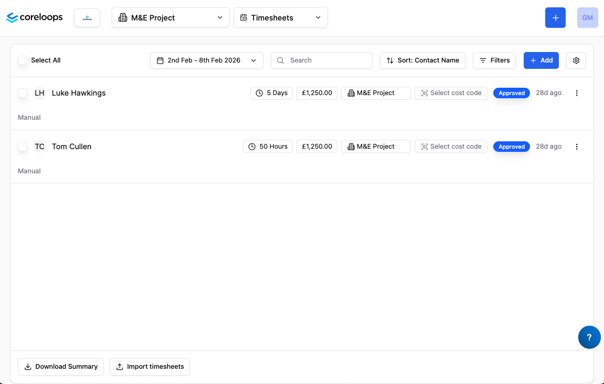The image size is (604, 384).
Task: Tick Tom Cullen row checkbox
Action: (x=23, y=147)
